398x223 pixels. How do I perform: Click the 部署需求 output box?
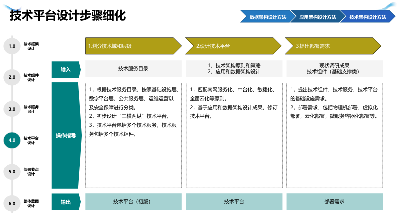coord(334,202)
